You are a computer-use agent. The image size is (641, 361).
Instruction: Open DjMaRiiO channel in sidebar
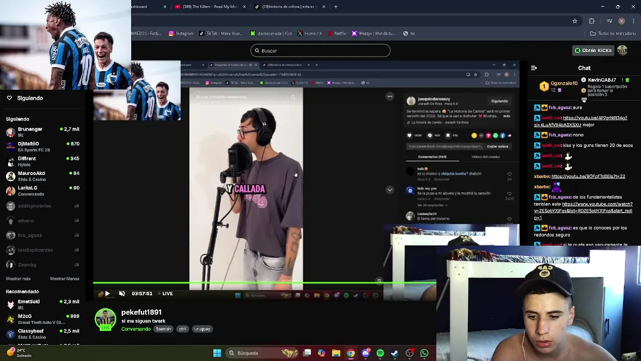pyautogui.click(x=43, y=146)
